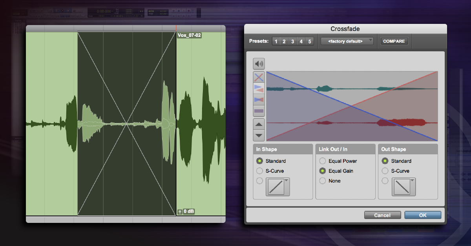Select Out Shape S-Curve radio button
The width and height of the screenshot is (471, 246).
(x=385, y=171)
